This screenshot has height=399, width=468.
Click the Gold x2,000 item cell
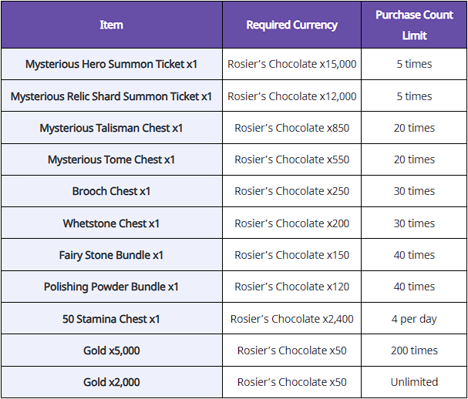[x=112, y=382]
